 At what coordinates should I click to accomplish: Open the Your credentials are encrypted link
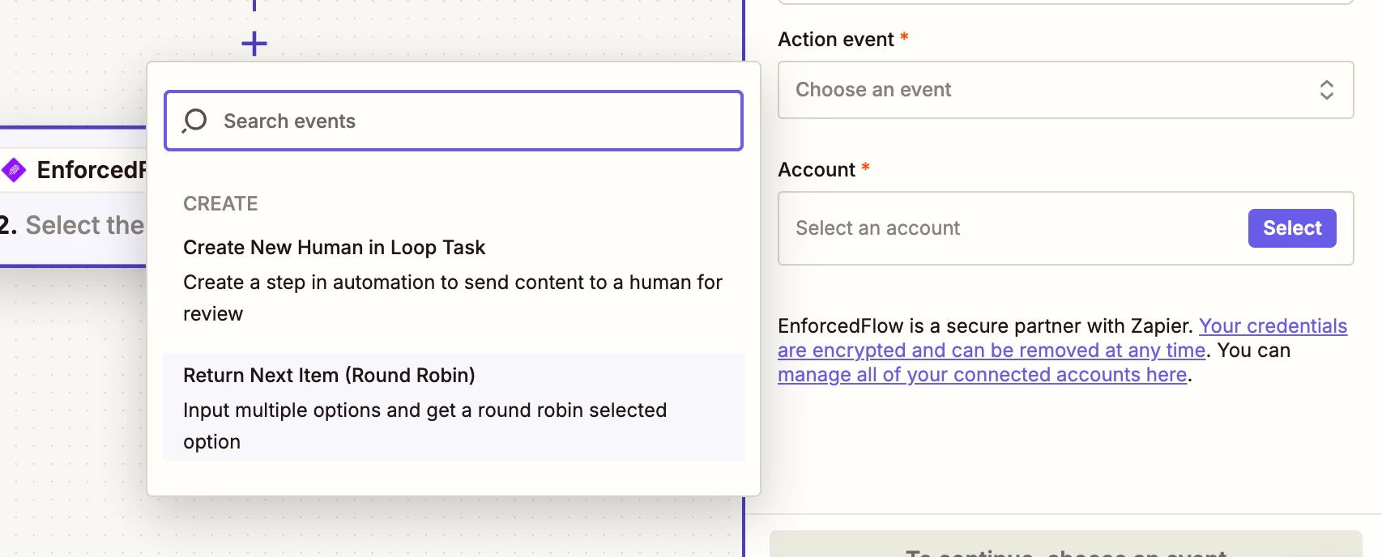pyautogui.click(x=1062, y=338)
